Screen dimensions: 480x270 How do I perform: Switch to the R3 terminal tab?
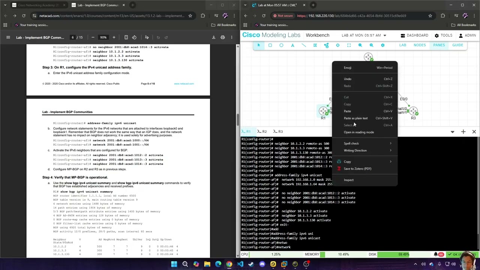278,132
